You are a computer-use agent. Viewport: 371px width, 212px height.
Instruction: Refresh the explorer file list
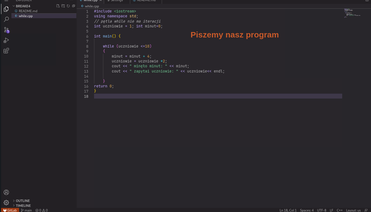(x=68, y=6)
